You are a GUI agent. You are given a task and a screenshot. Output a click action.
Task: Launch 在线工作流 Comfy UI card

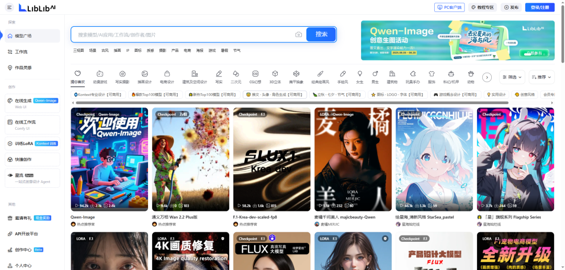coord(32,125)
